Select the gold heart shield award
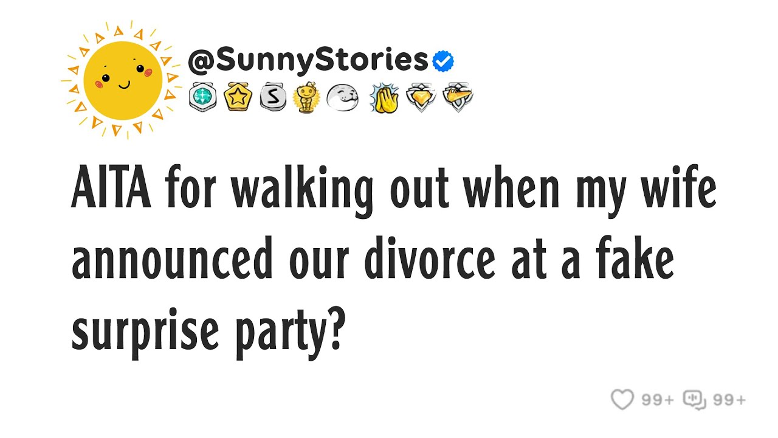The image size is (778, 438). [x=421, y=97]
